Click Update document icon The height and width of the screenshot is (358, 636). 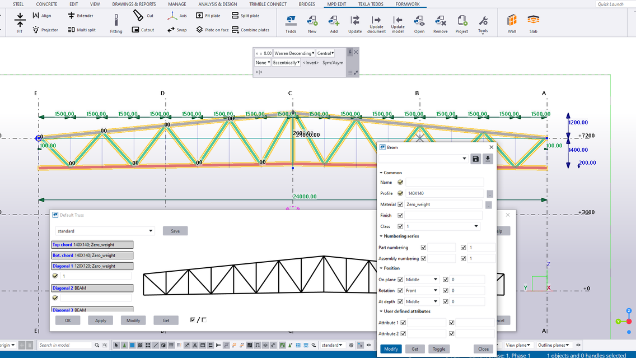(376, 24)
